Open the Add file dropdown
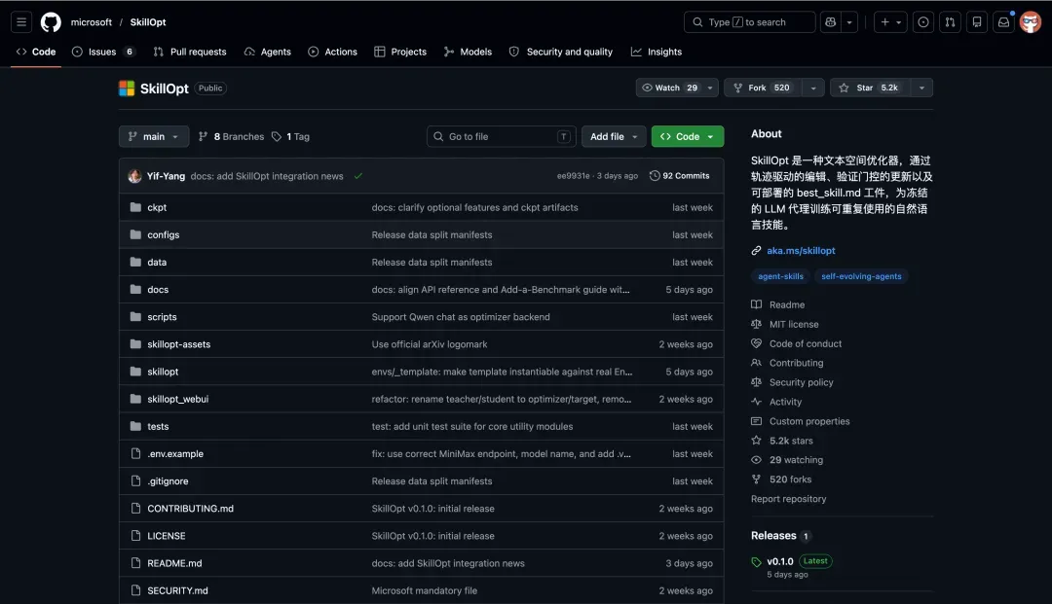 [x=614, y=136]
